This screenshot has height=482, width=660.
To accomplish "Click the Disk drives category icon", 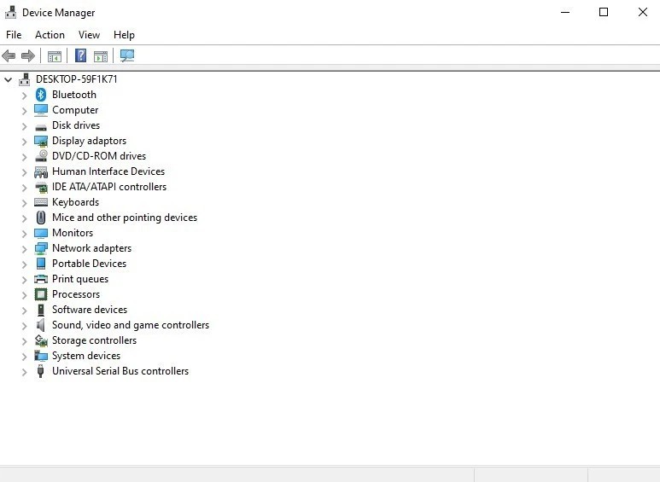I will 41,126.
